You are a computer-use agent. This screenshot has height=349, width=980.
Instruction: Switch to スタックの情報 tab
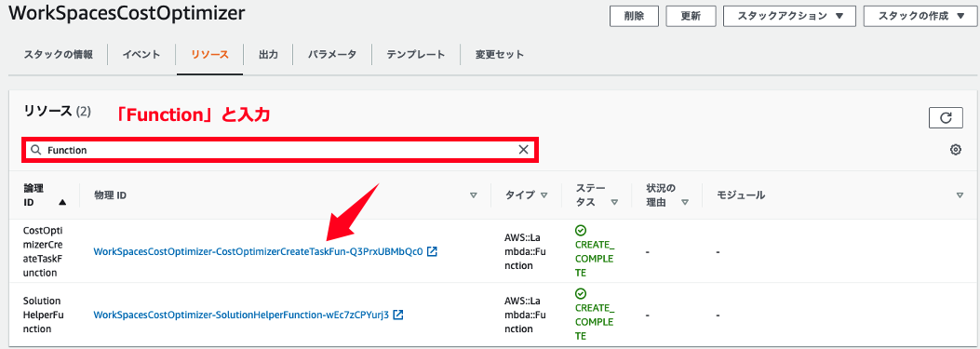point(58,54)
